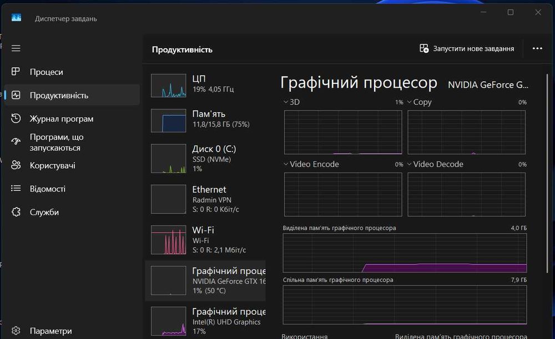
Task: Click the Параметри gear icon
Action: [16, 331]
